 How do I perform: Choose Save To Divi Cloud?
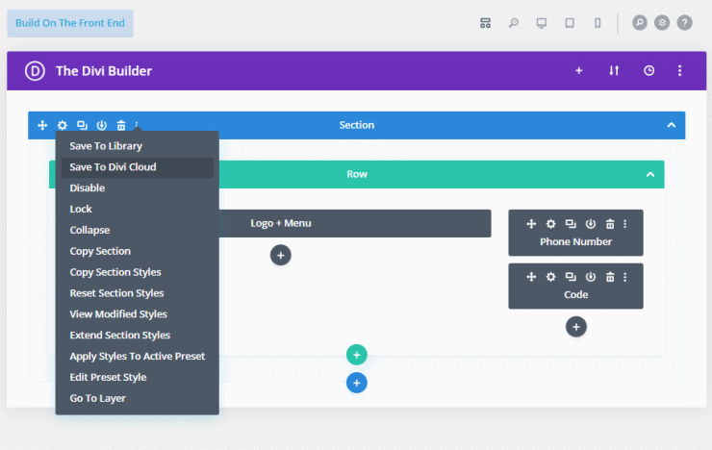(x=138, y=167)
